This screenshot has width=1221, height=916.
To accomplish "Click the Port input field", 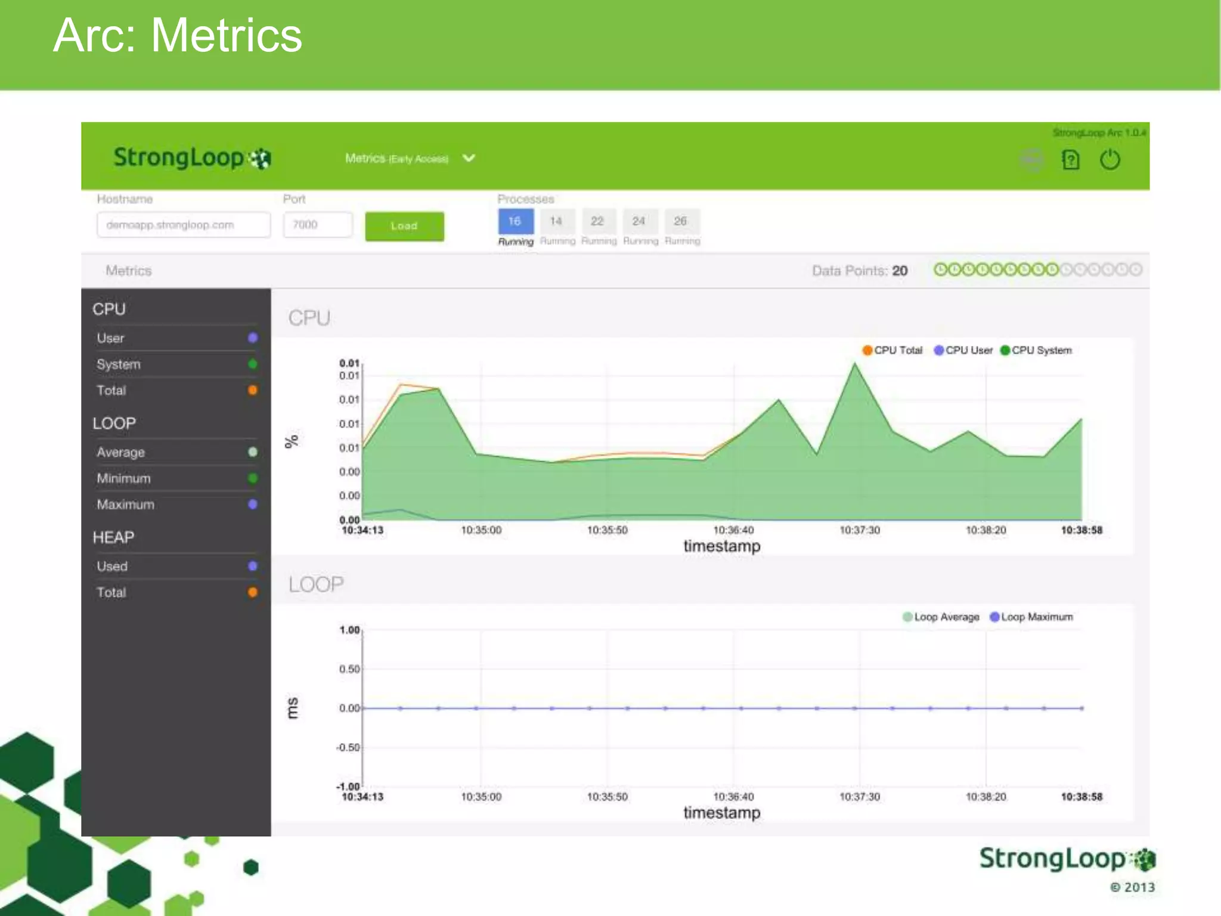I will [318, 225].
